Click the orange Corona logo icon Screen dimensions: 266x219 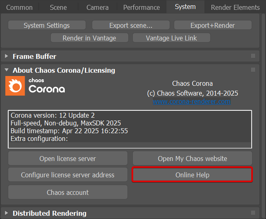tap(15, 86)
